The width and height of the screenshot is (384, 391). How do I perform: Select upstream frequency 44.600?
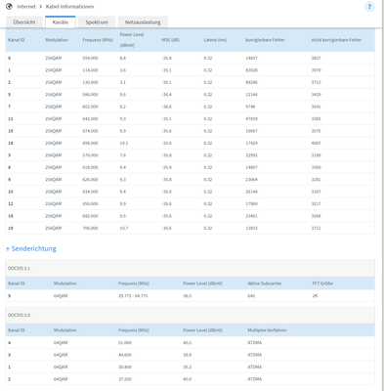coord(125,355)
